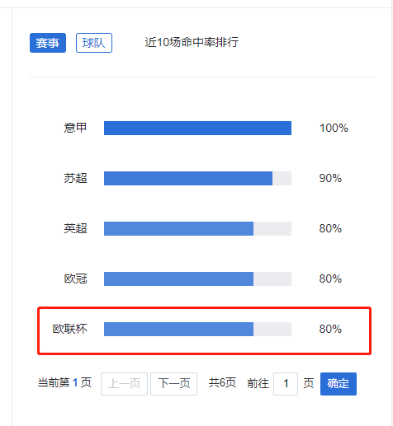The height and width of the screenshot is (426, 393).
Task: Click the 近10场命中率排行 heading
Action: (x=192, y=42)
